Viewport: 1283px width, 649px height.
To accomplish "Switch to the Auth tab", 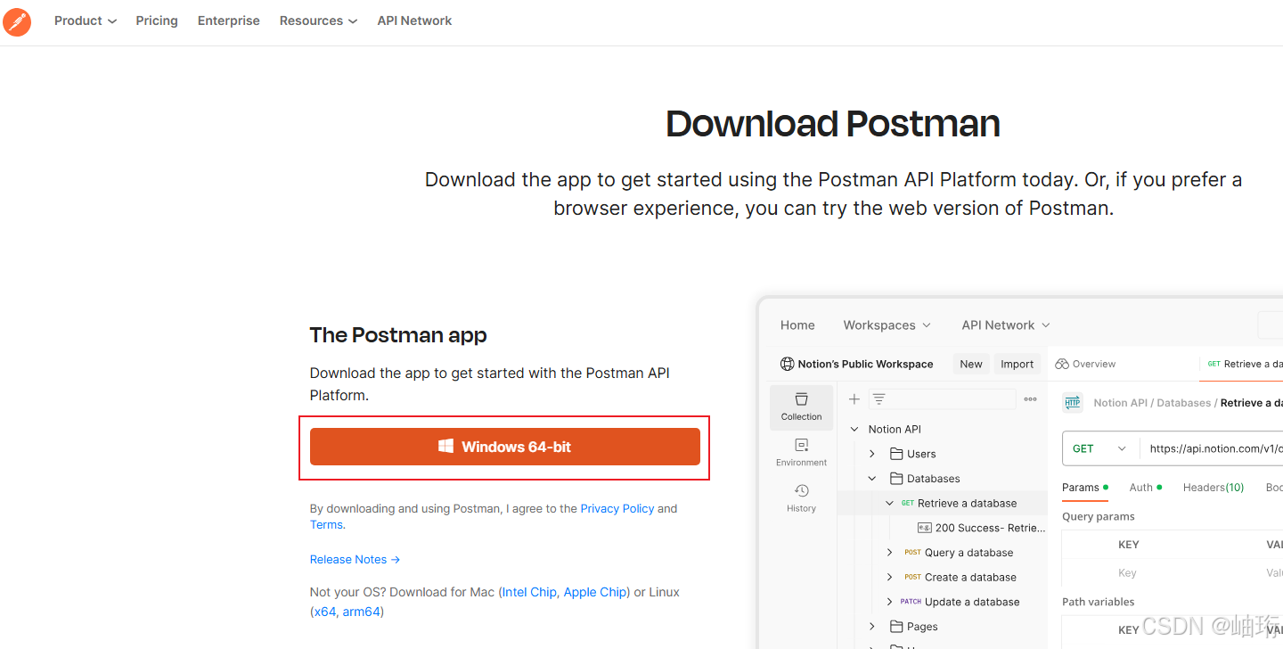I will pos(1146,488).
